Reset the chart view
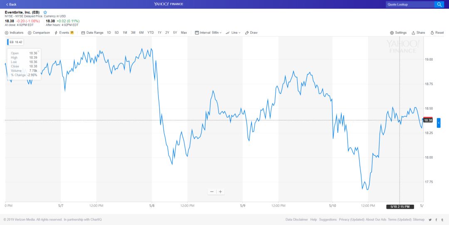This screenshot has width=449, height=225. [437, 32]
